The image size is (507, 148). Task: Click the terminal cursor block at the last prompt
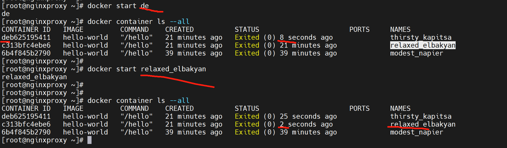click(x=89, y=140)
